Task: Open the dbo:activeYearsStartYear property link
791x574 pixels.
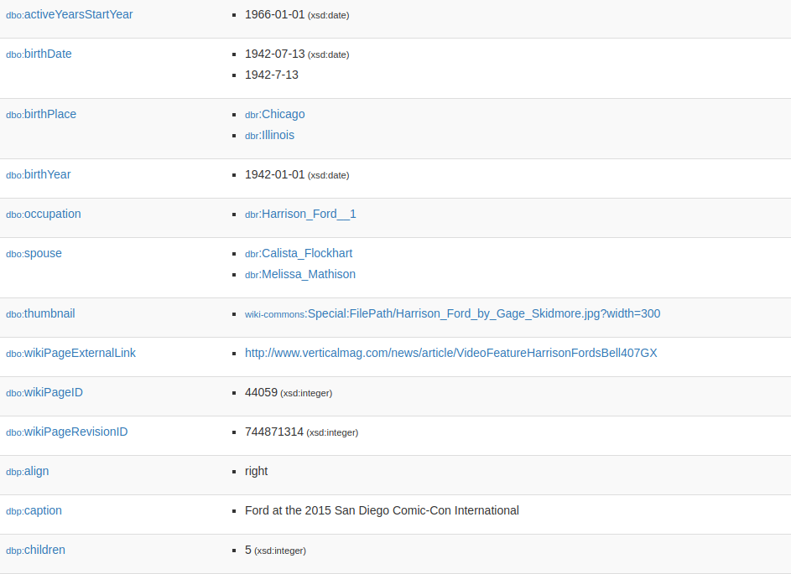Action: point(69,14)
